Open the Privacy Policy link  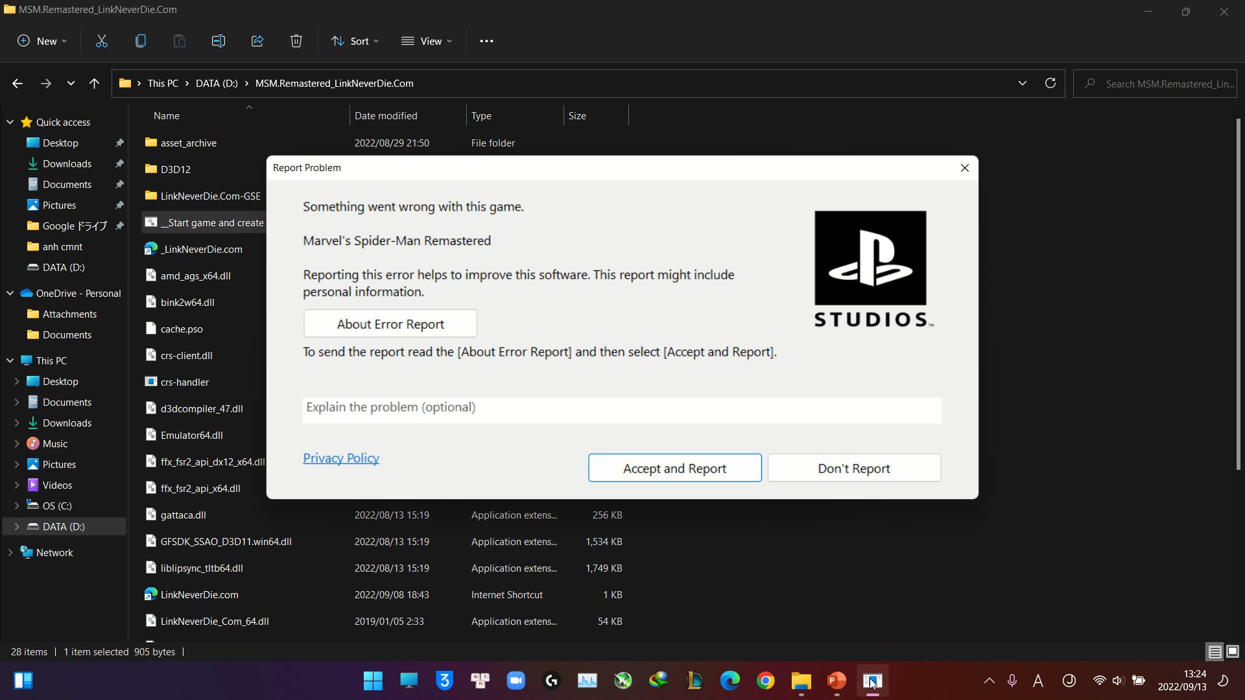tap(341, 458)
